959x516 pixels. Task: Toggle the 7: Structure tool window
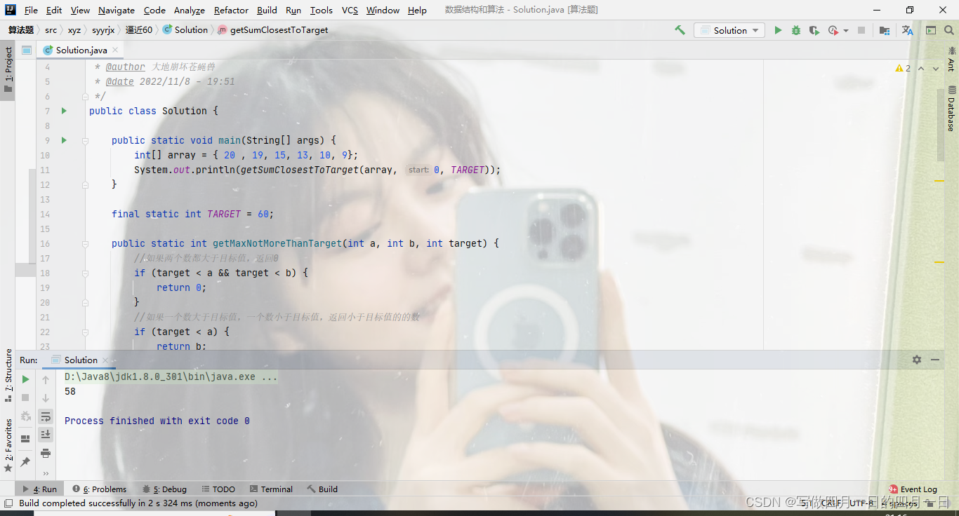coord(8,375)
